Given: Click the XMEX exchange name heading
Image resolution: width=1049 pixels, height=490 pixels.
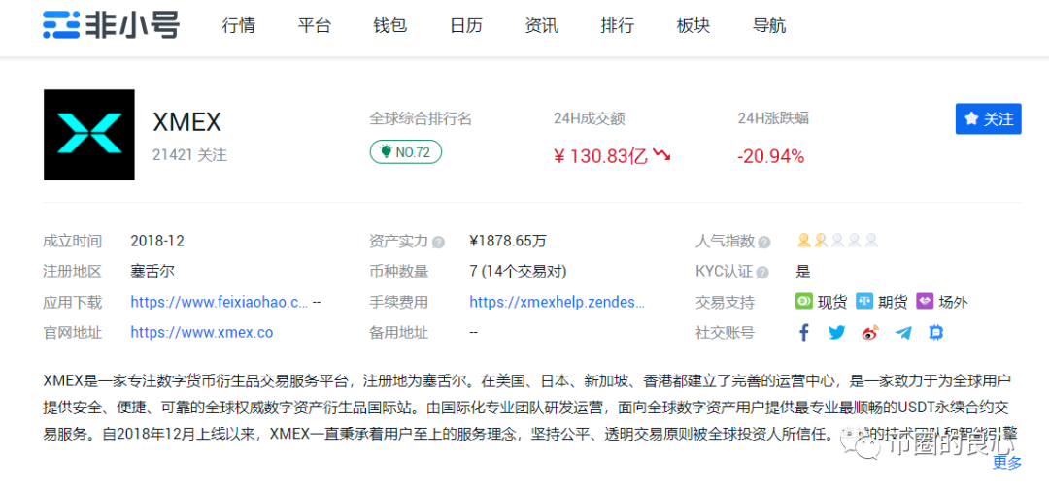Looking at the screenshot, I should point(186,121).
